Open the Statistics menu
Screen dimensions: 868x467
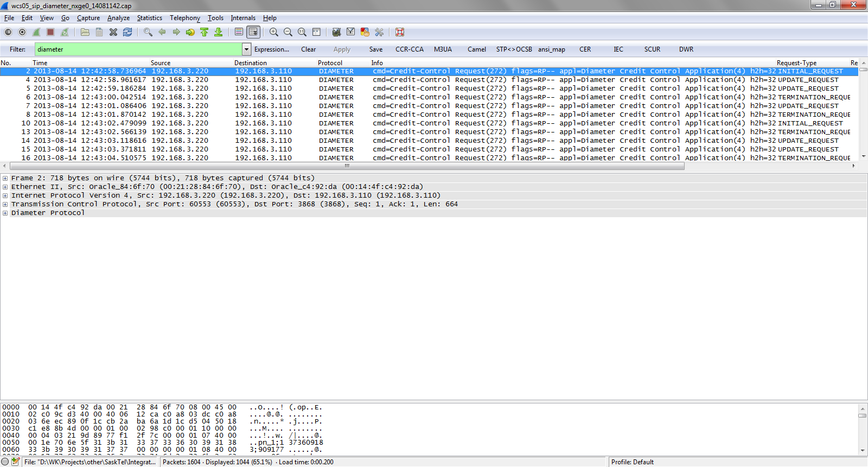[x=150, y=18]
